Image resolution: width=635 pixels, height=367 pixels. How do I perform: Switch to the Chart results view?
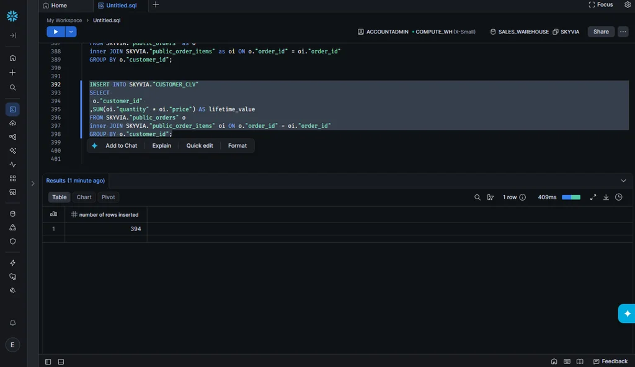84,197
